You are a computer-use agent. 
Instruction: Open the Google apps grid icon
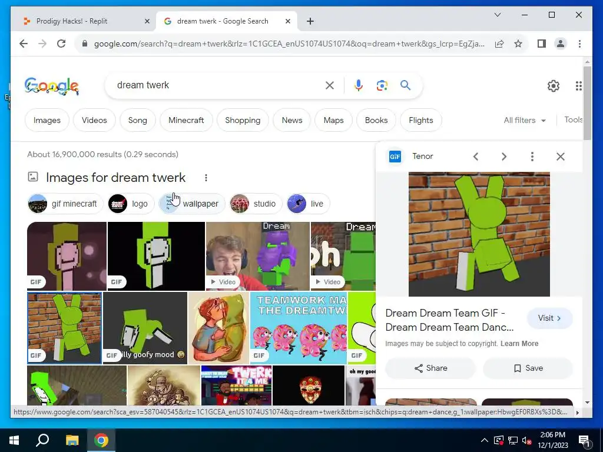click(578, 86)
